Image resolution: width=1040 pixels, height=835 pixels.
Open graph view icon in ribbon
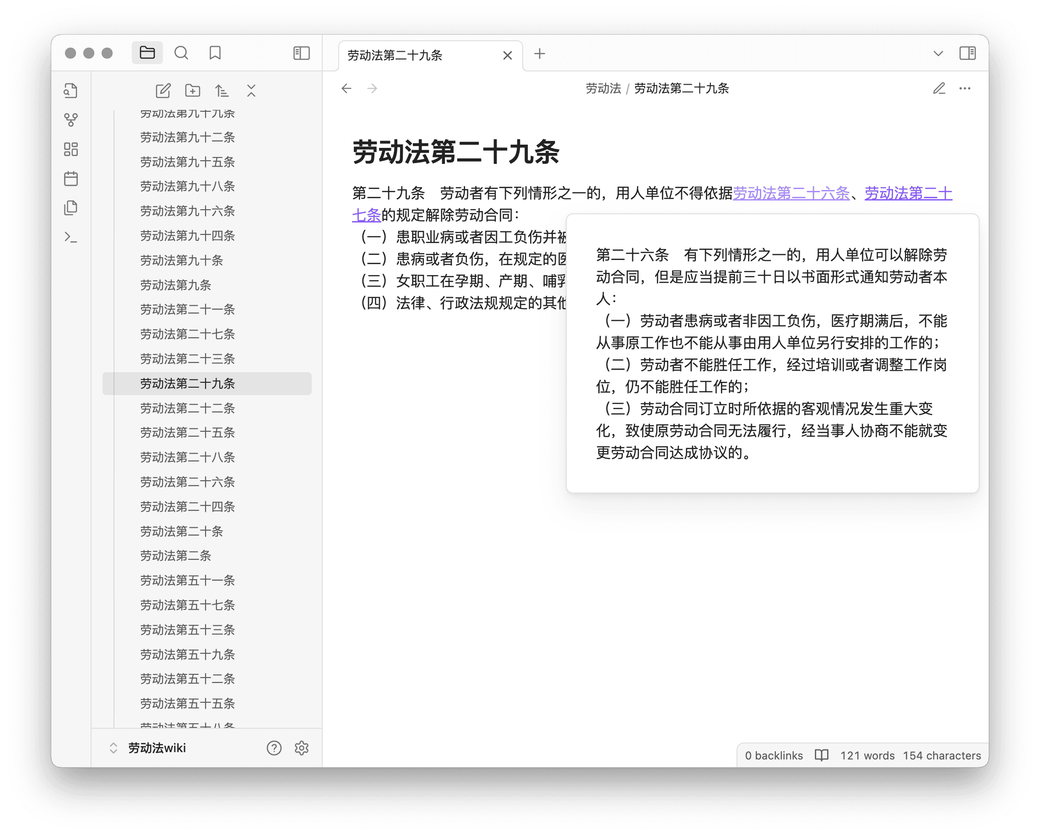coord(71,119)
